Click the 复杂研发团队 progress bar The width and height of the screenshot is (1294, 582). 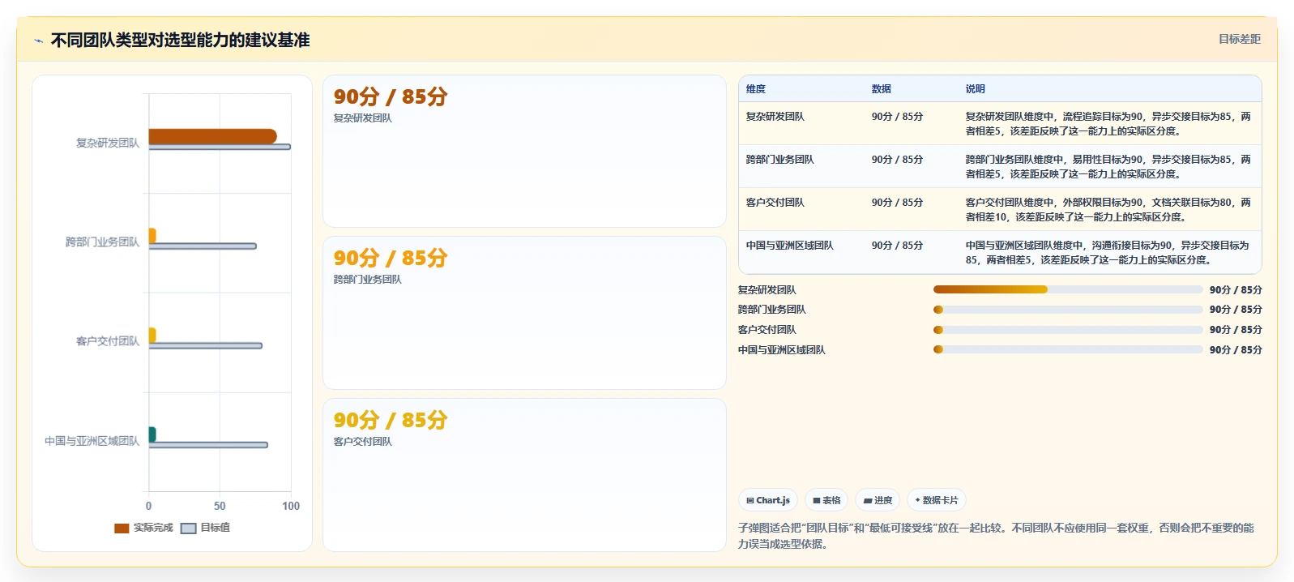(x=1068, y=289)
